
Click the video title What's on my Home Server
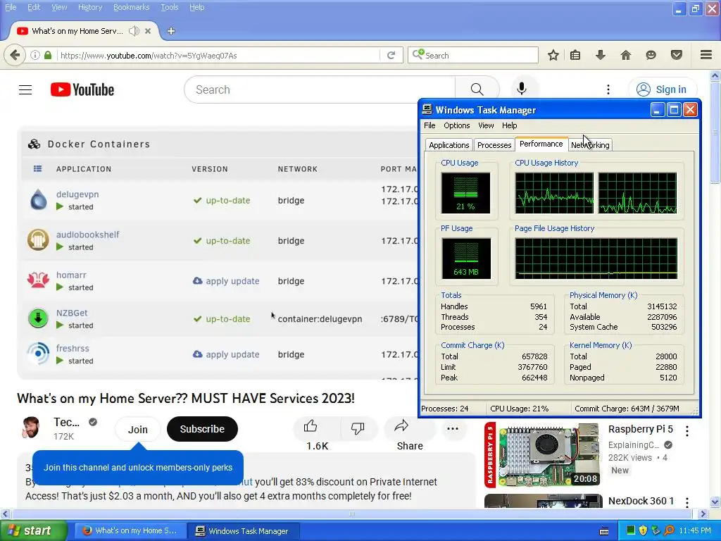[x=186, y=399]
